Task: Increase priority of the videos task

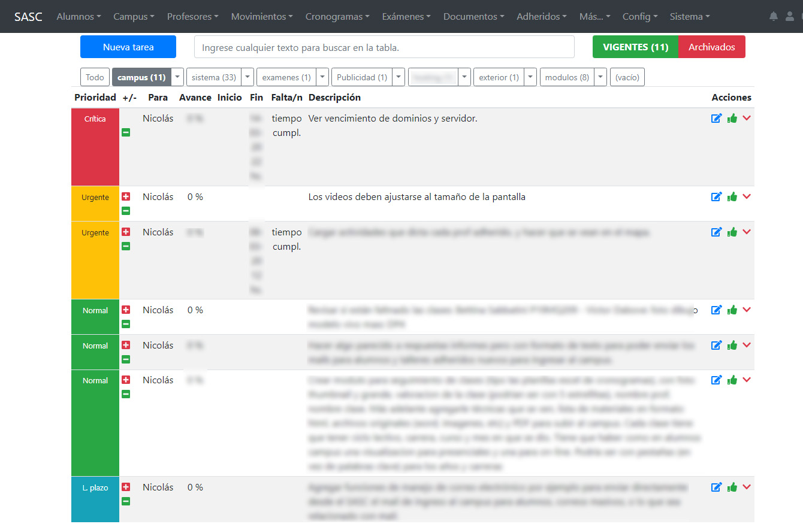Action: click(x=126, y=196)
